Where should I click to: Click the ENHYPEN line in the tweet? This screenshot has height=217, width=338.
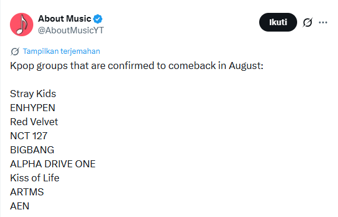pyautogui.click(x=33, y=108)
